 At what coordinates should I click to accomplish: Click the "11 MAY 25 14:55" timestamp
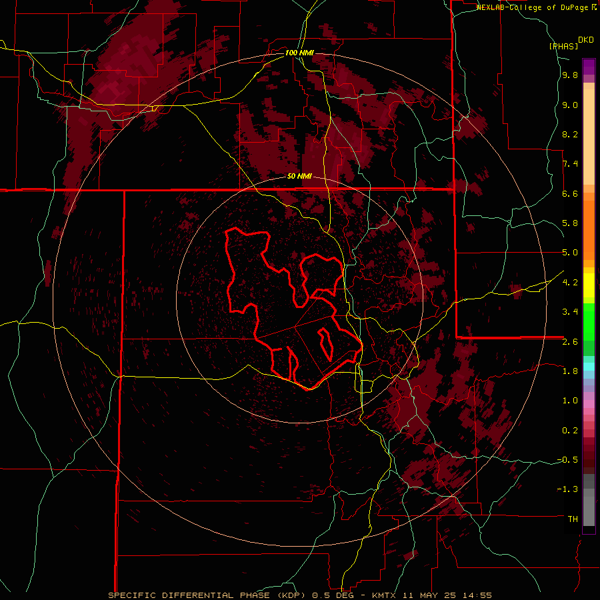(447, 595)
